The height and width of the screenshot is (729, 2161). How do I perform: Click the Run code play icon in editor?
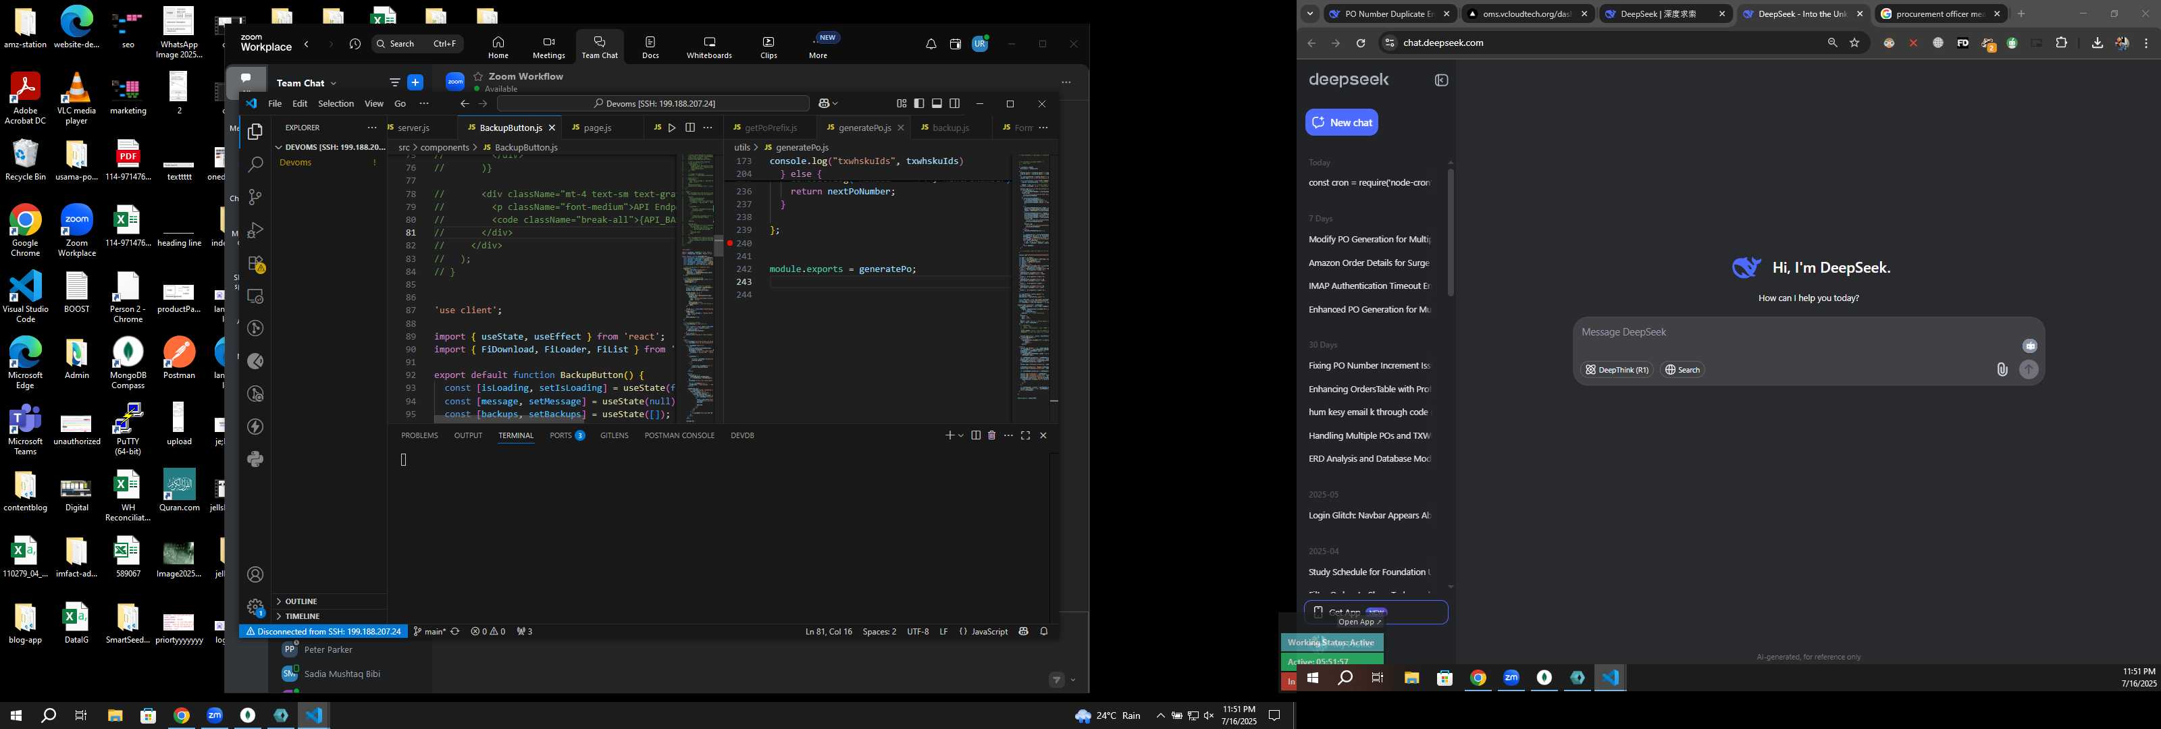coord(671,128)
